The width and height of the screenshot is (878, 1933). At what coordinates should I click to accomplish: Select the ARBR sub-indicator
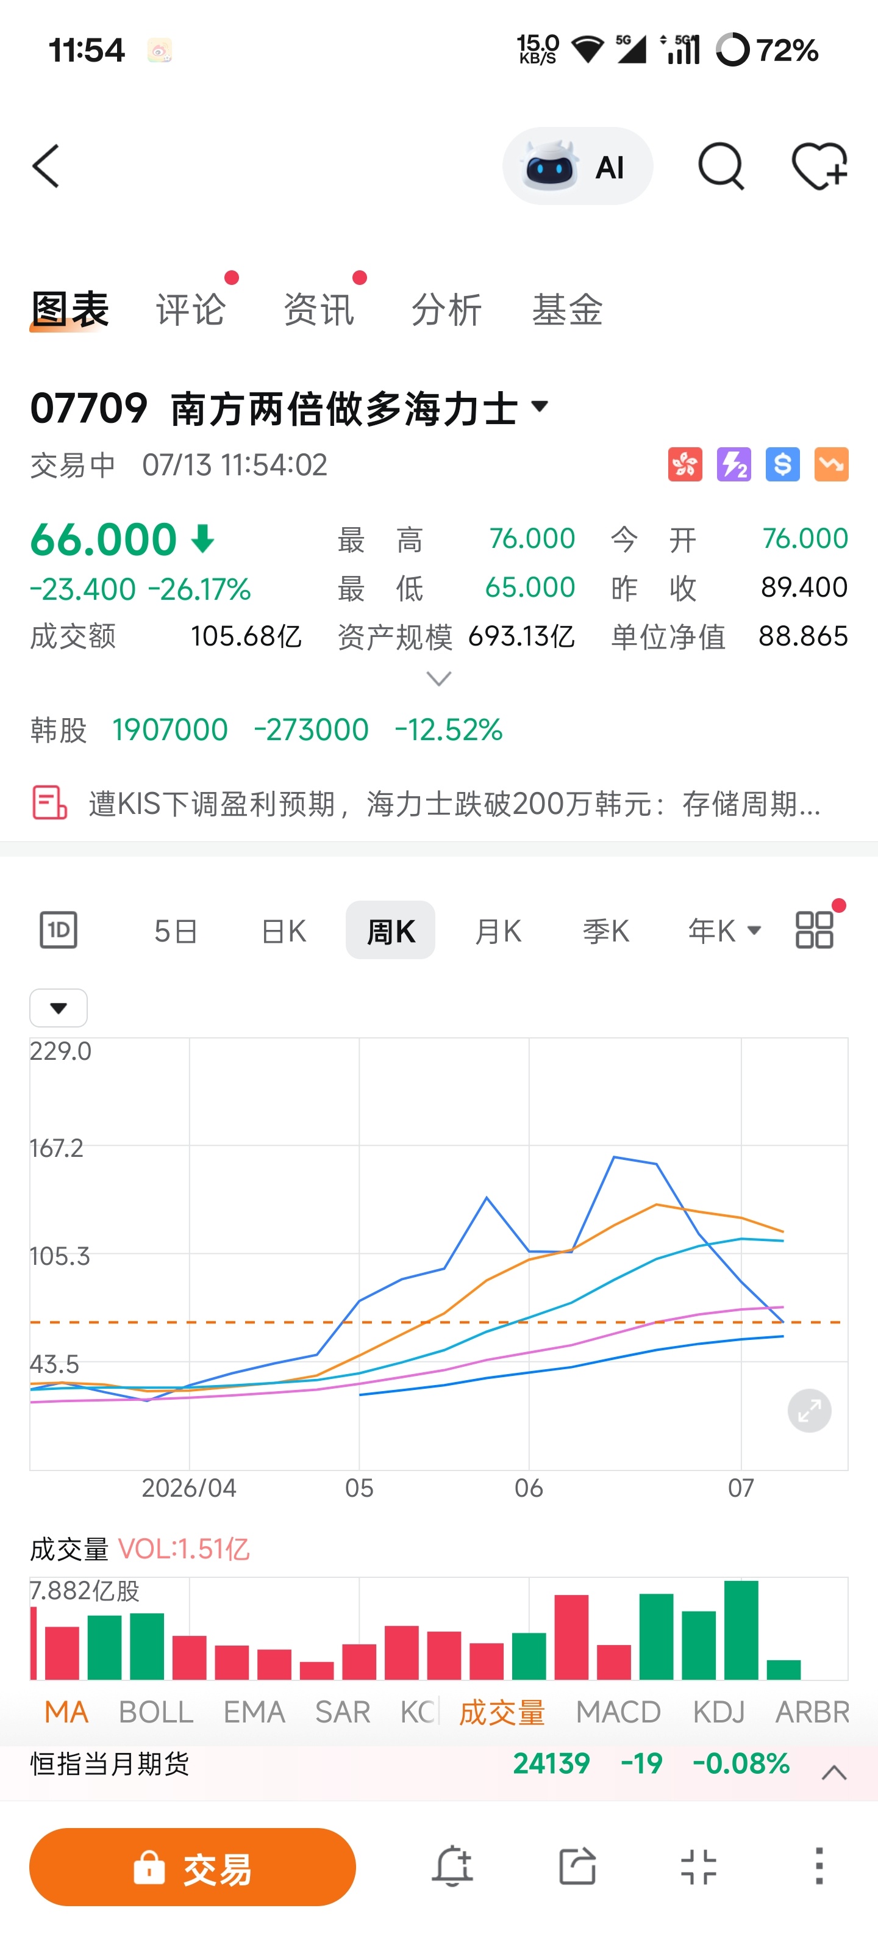pyautogui.click(x=813, y=1712)
